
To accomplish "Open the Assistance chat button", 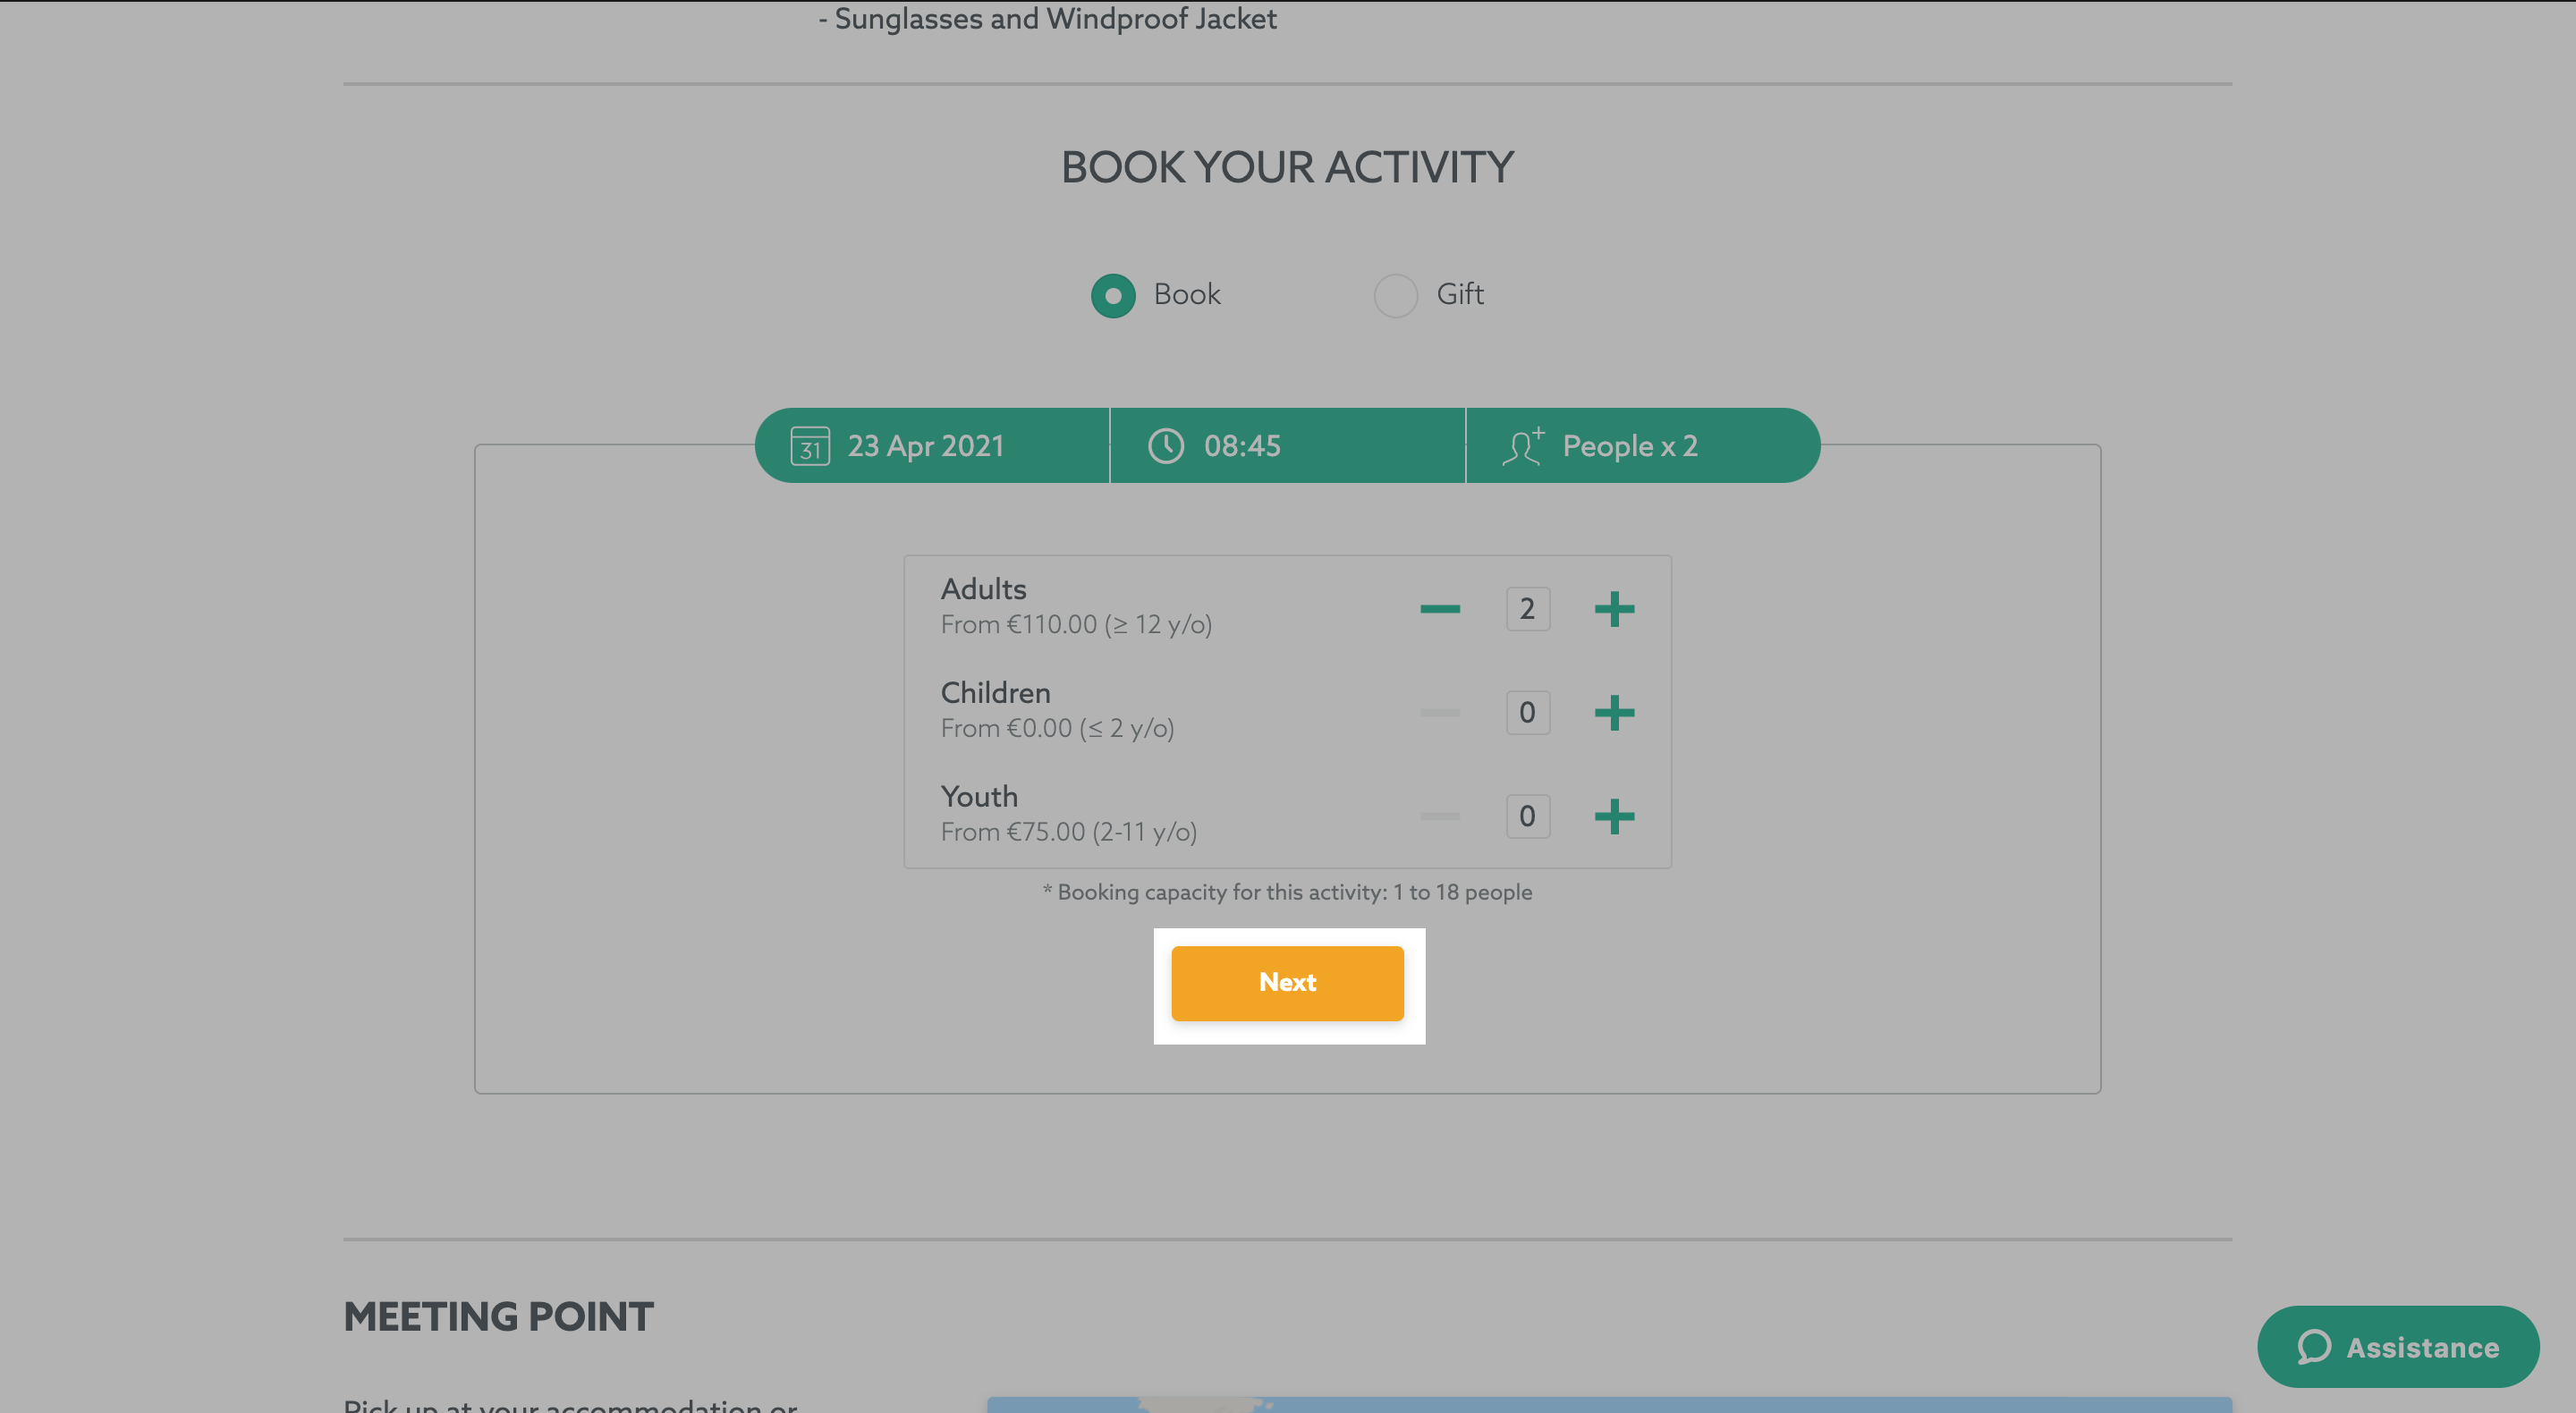I will pos(2398,1347).
